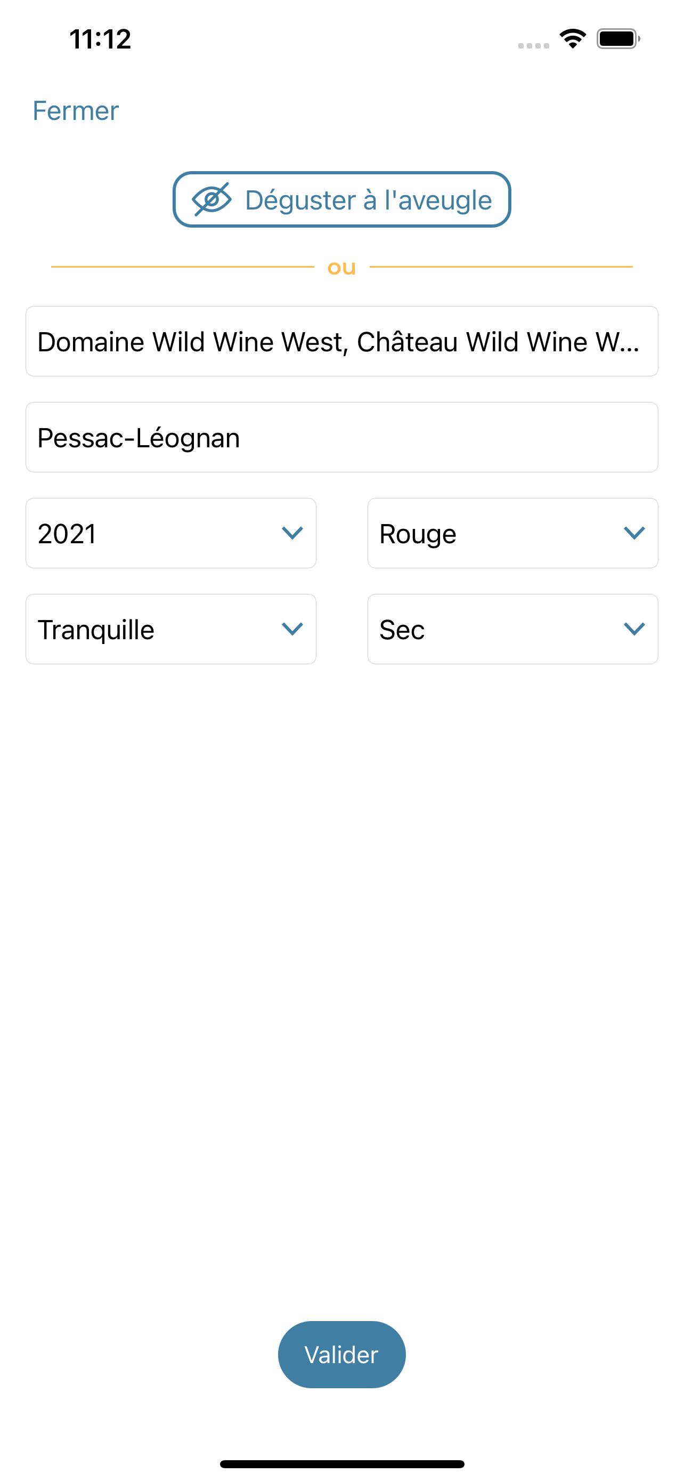The height and width of the screenshot is (1481, 684).
Task: Click the chevron in the 2021 field
Action: coord(292,533)
